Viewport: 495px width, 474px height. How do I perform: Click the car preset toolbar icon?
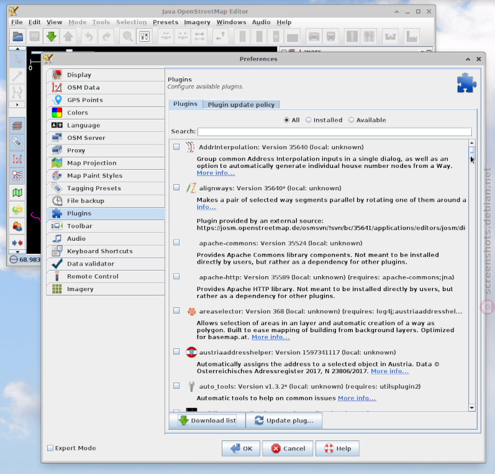314,36
